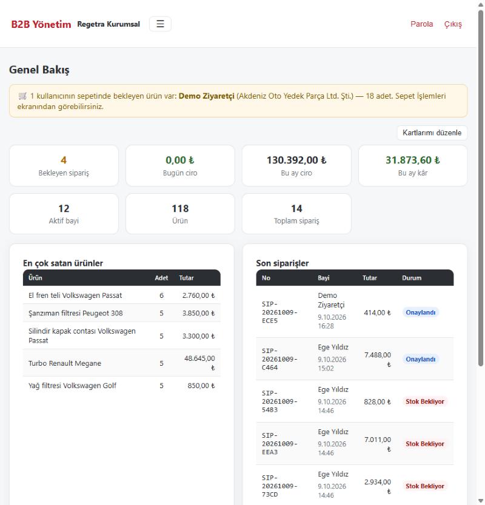The width and height of the screenshot is (485, 505).
Task: Click the shopping cart icon in alert
Action: pyautogui.click(x=22, y=96)
